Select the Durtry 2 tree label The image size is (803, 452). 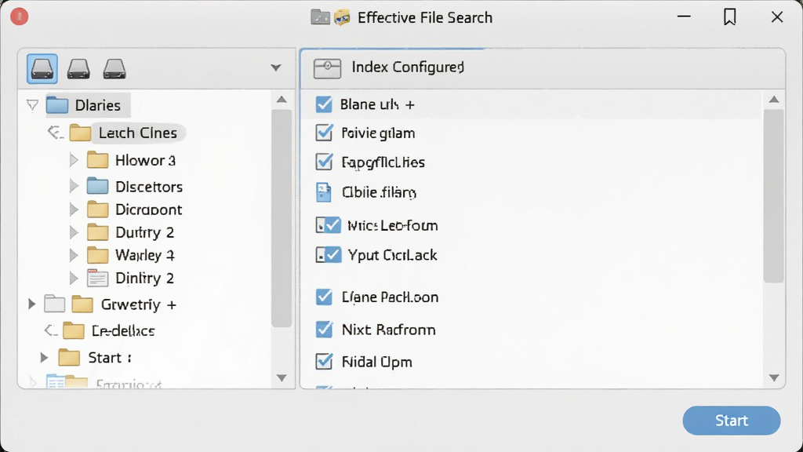(x=144, y=232)
